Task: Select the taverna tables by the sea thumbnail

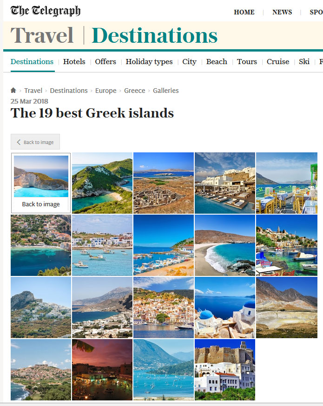Action: pos(286,183)
